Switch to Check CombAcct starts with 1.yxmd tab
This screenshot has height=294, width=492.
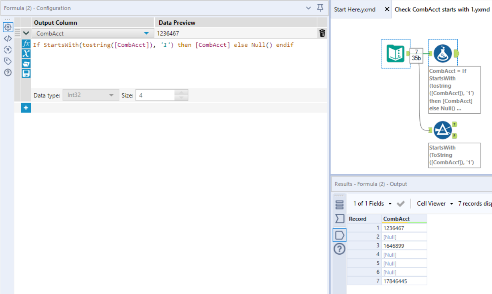pyautogui.click(x=442, y=9)
